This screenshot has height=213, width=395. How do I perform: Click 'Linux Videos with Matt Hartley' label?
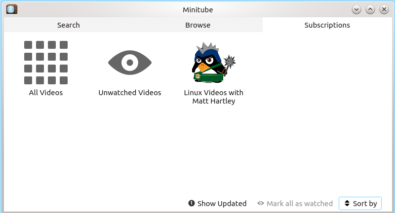point(214,97)
